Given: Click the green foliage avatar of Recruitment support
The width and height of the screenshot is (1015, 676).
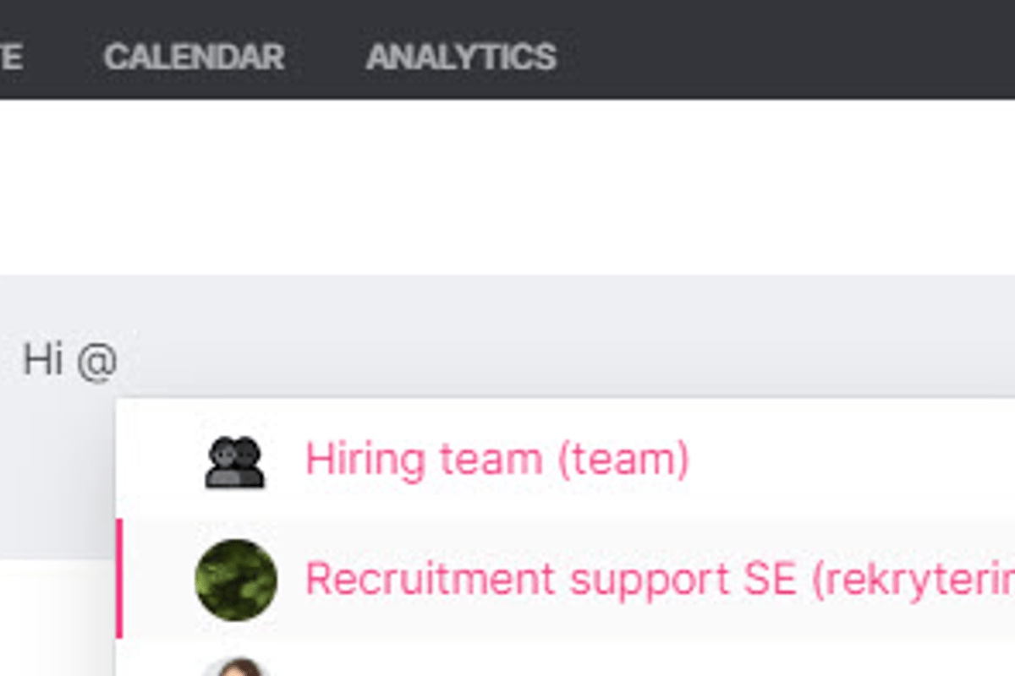Looking at the screenshot, I should tap(236, 580).
